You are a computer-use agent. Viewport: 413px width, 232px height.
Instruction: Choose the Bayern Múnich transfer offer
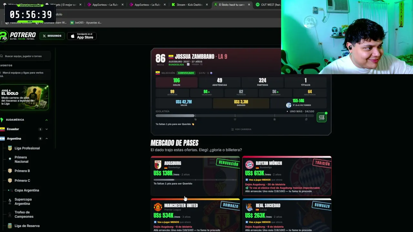(x=287, y=176)
